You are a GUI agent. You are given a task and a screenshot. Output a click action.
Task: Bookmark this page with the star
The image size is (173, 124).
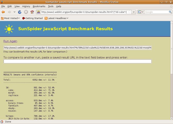(130, 12)
